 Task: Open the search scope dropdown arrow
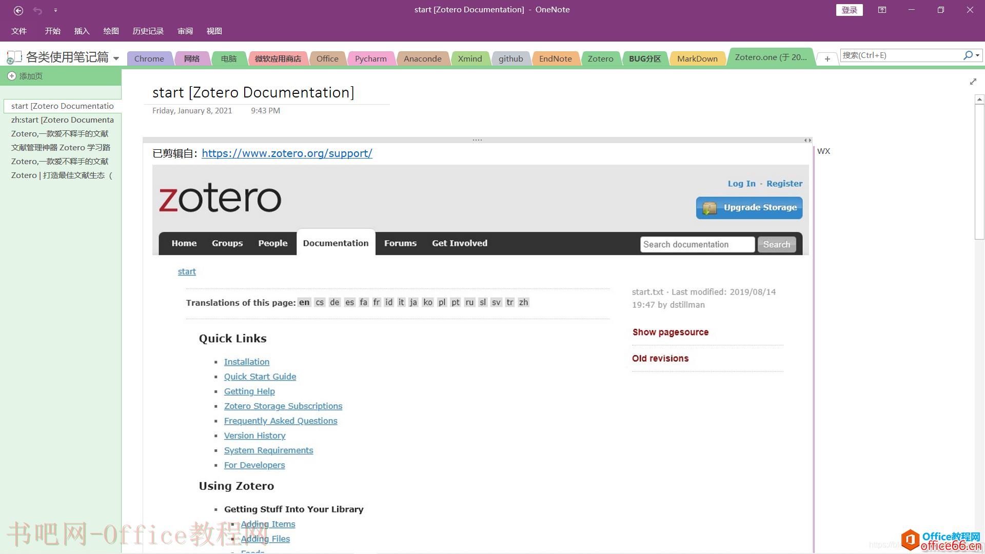coord(978,55)
